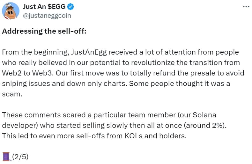Click the word "developer)" in the tweet
The width and height of the screenshot is (252, 164).
pyautogui.click(x=19, y=125)
